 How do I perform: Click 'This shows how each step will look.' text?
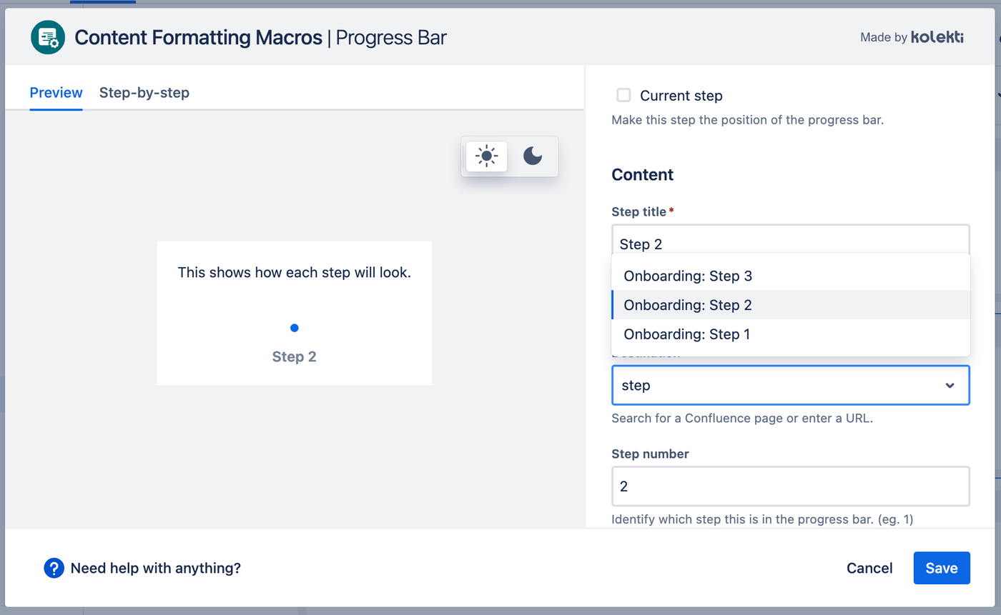[x=295, y=273]
